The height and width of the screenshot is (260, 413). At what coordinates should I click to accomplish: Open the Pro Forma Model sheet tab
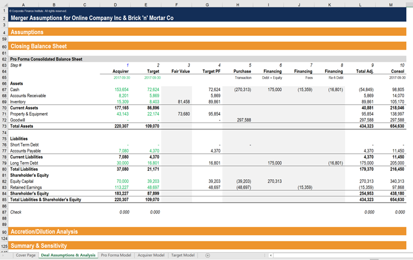click(x=116, y=255)
